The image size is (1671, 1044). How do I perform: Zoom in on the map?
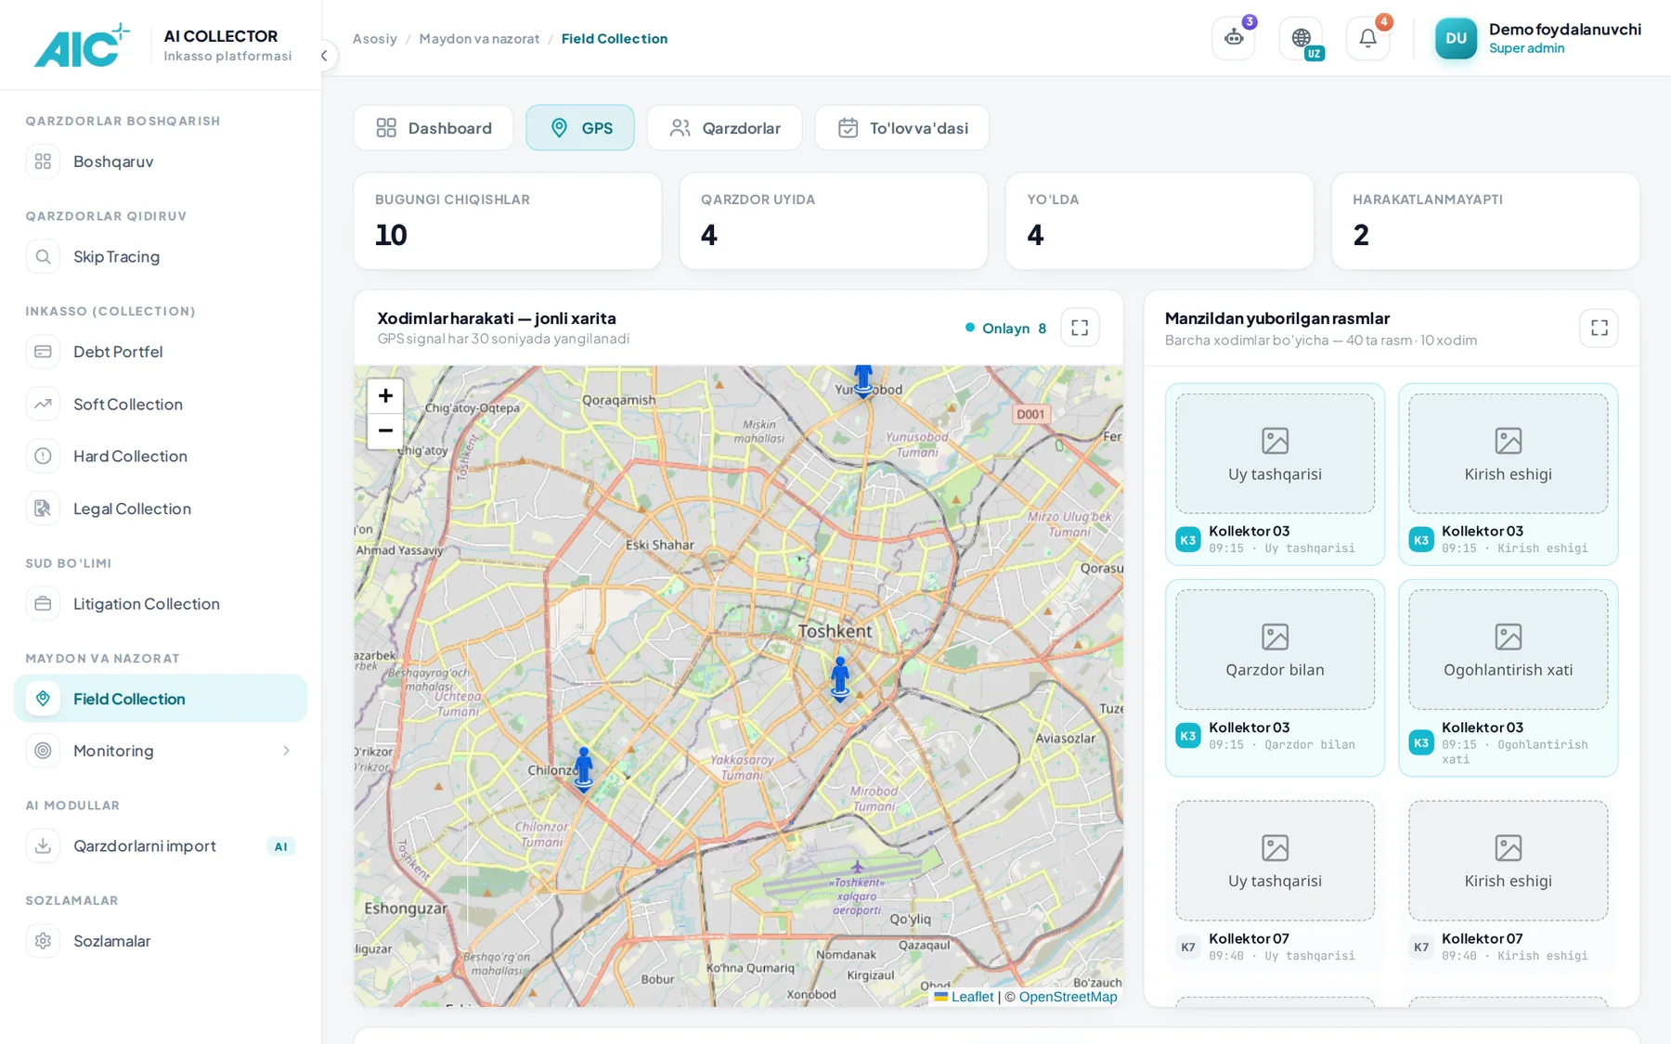click(385, 395)
